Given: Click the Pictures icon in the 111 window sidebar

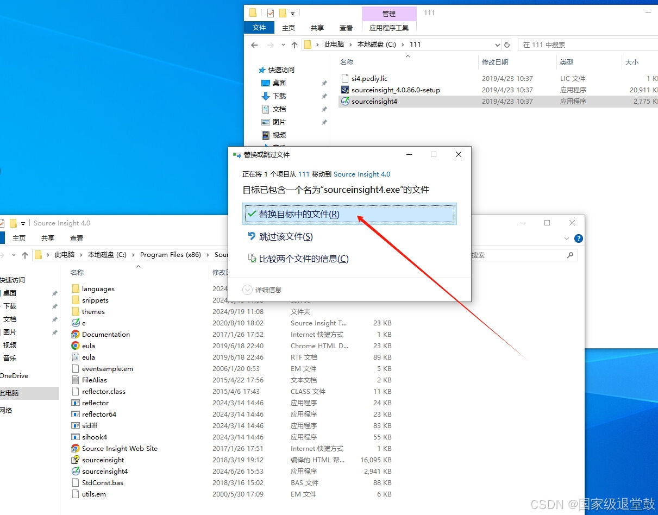Looking at the screenshot, I should click(266, 122).
